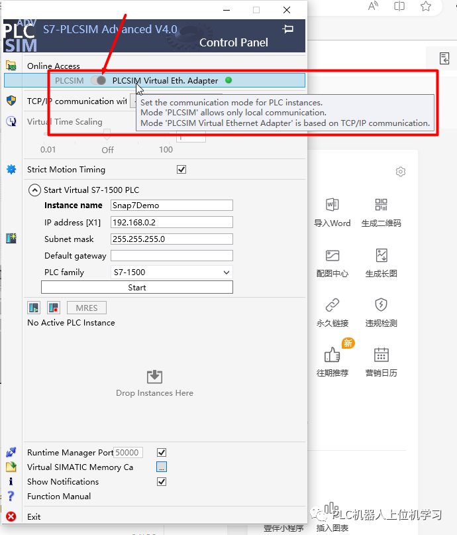Screen dimensions: 457x535
Task: Click 插入图表 in background window
Action: 332,528
